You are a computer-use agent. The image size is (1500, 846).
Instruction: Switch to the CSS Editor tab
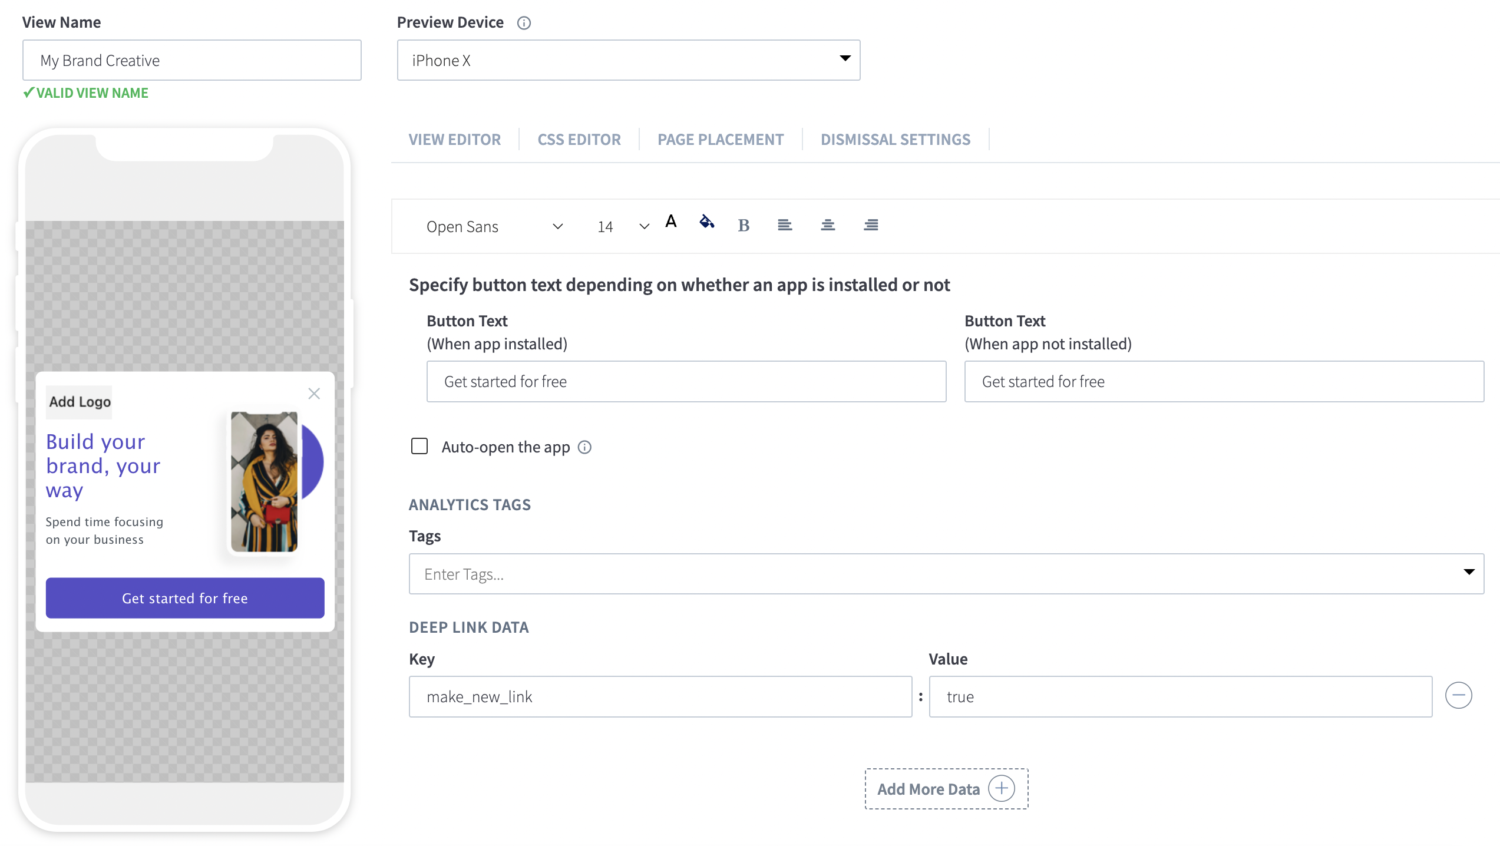click(x=579, y=140)
